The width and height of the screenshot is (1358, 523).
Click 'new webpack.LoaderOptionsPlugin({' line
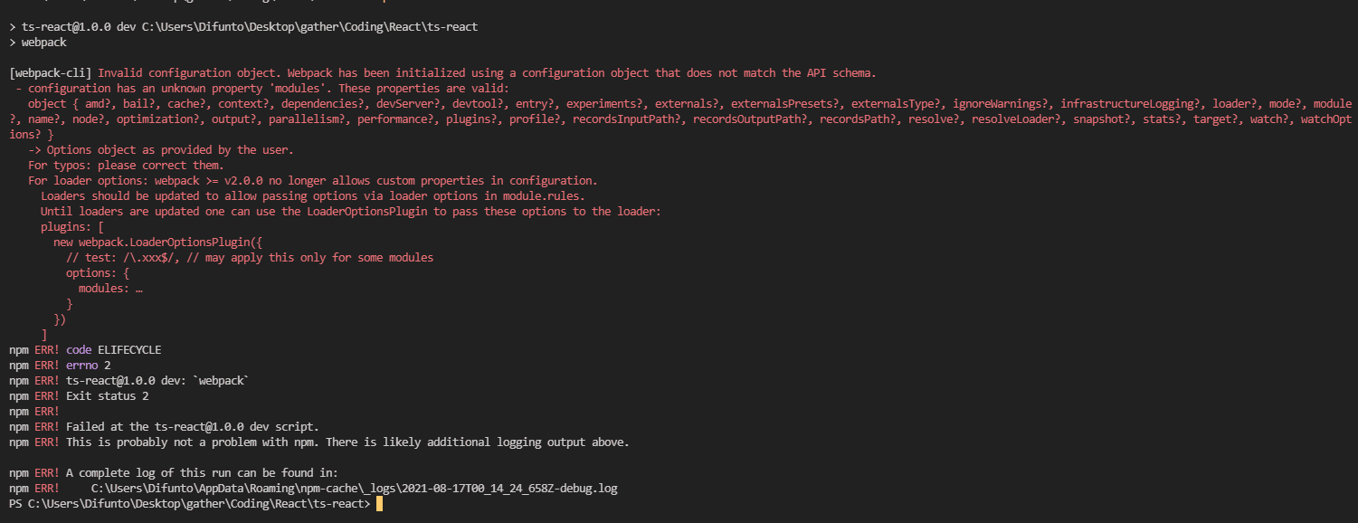click(x=157, y=242)
